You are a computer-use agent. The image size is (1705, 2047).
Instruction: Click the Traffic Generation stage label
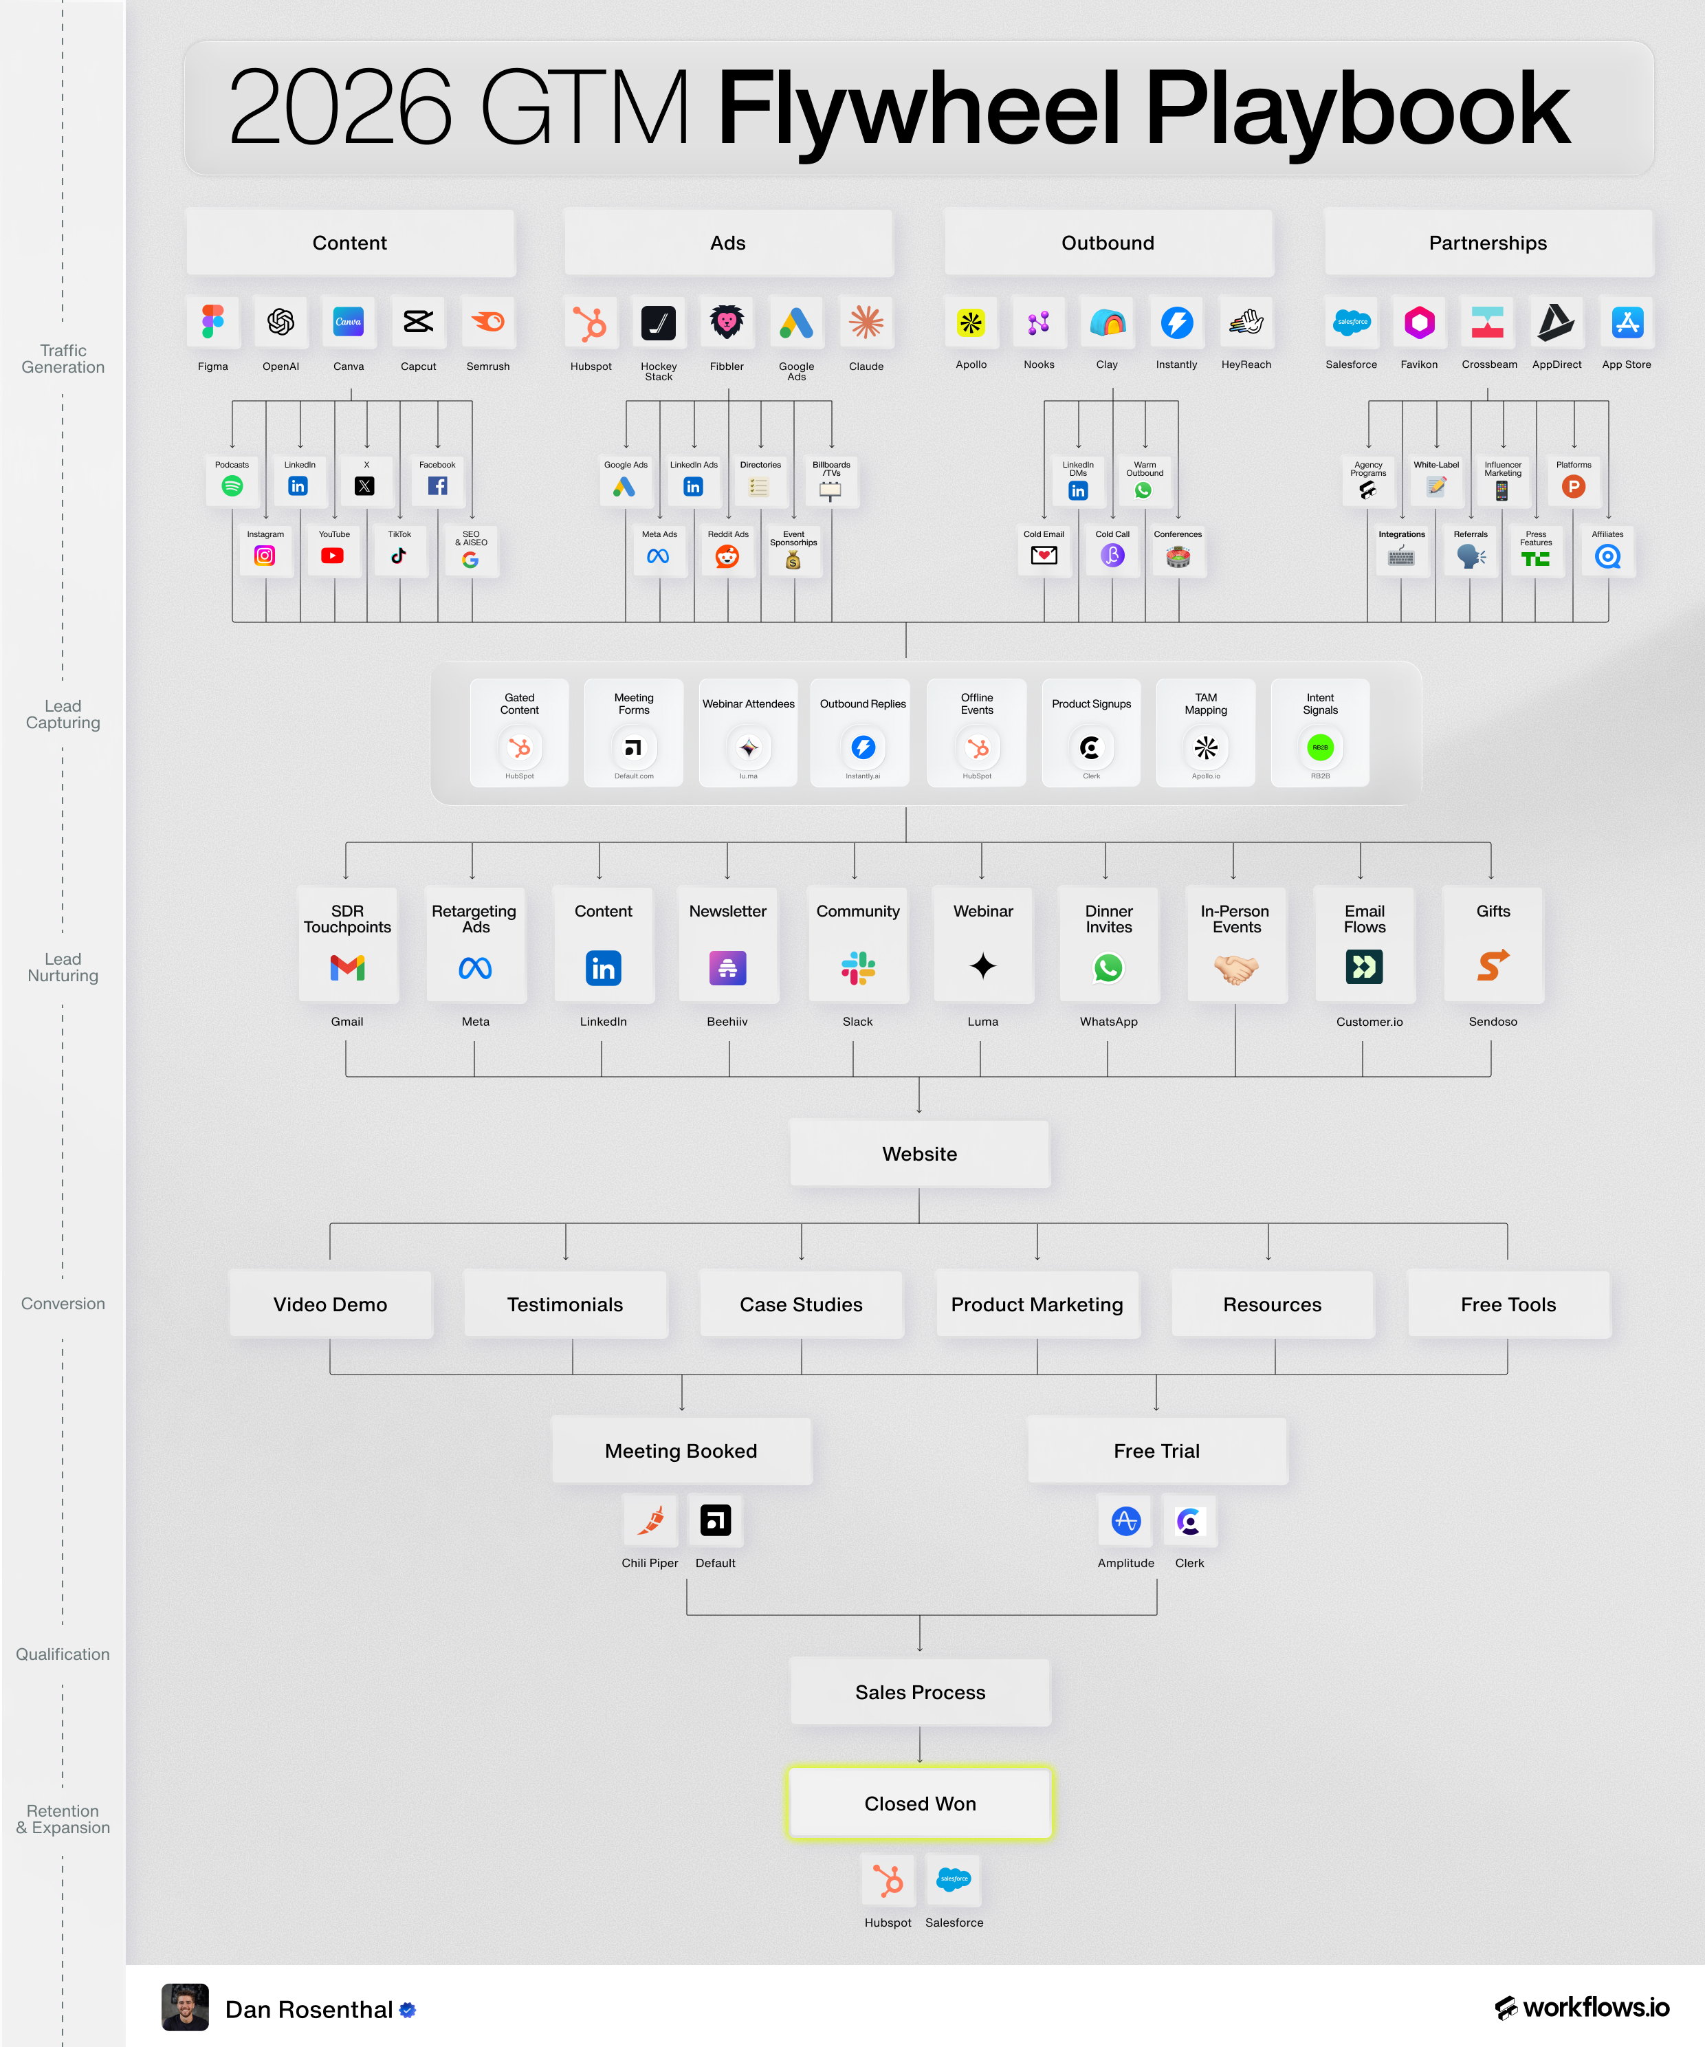[63, 359]
